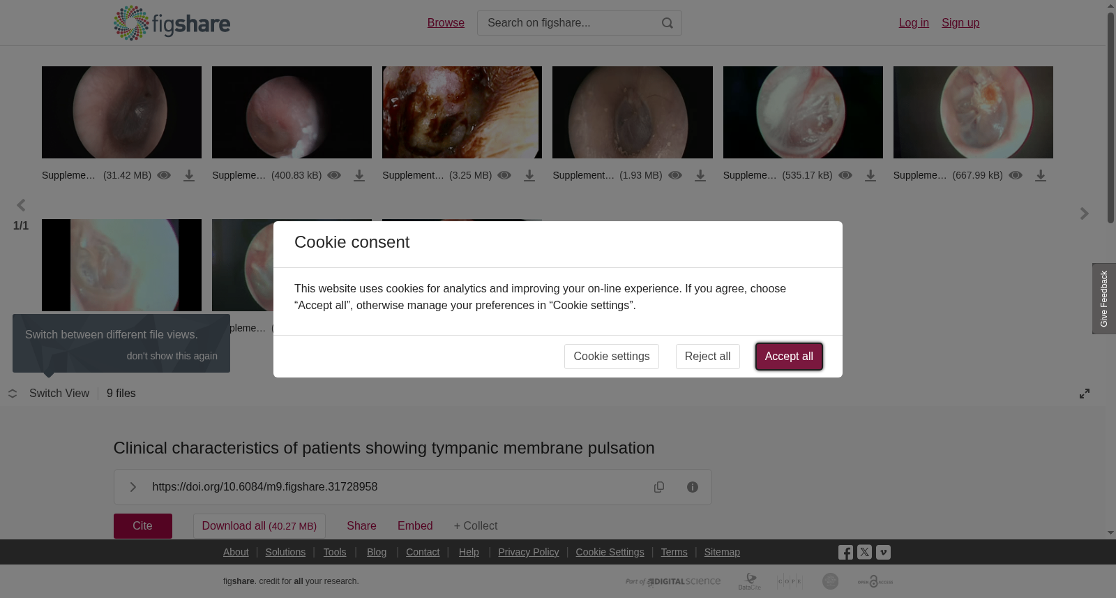Image resolution: width=1116 pixels, height=598 pixels.
Task: Download the 31.42 MB supplementary file
Action: click(189, 176)
